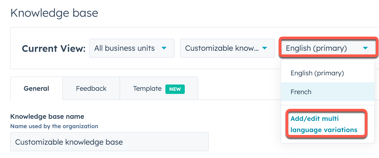Click the dark chevron on business units dropdown
This screenshot has height=158, width=379.
coord(164,48)
